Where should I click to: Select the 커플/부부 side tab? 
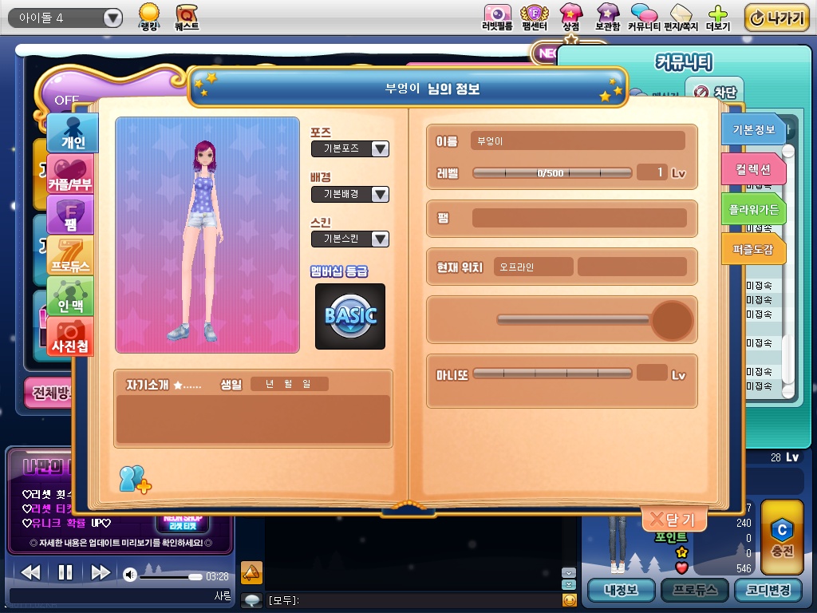point(70,173)
